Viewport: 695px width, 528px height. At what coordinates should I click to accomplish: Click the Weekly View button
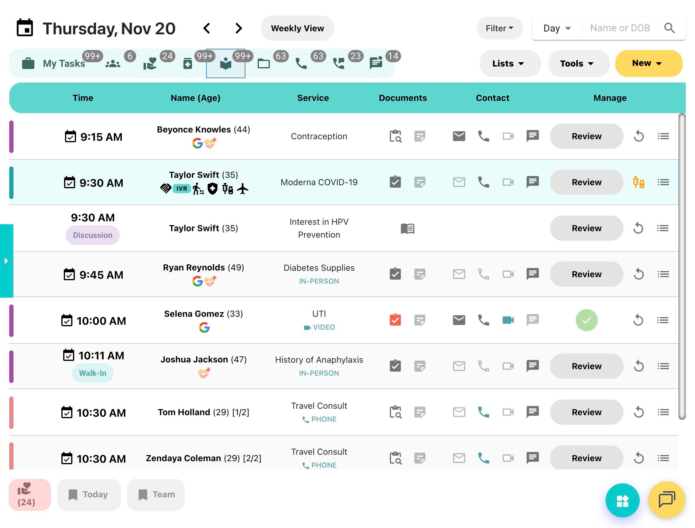click(x=297, y=28)
